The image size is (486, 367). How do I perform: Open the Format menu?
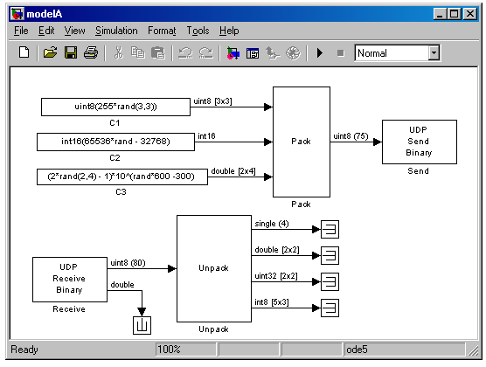(162, 31)
